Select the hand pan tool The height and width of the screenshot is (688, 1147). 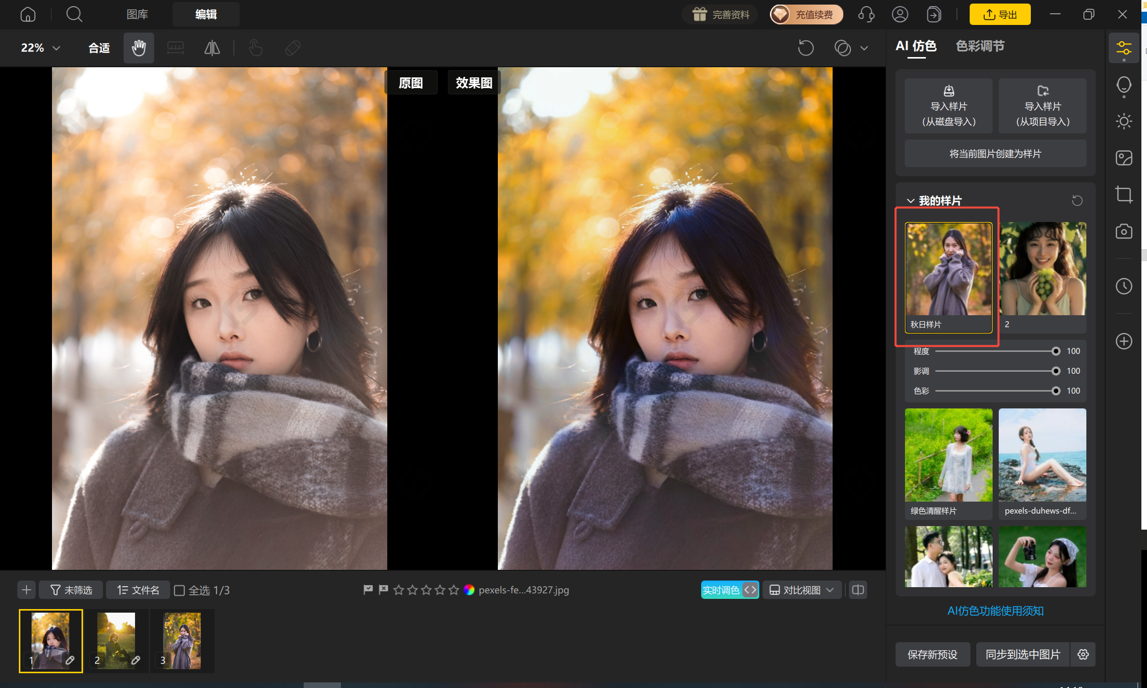[x=139, y=48]
